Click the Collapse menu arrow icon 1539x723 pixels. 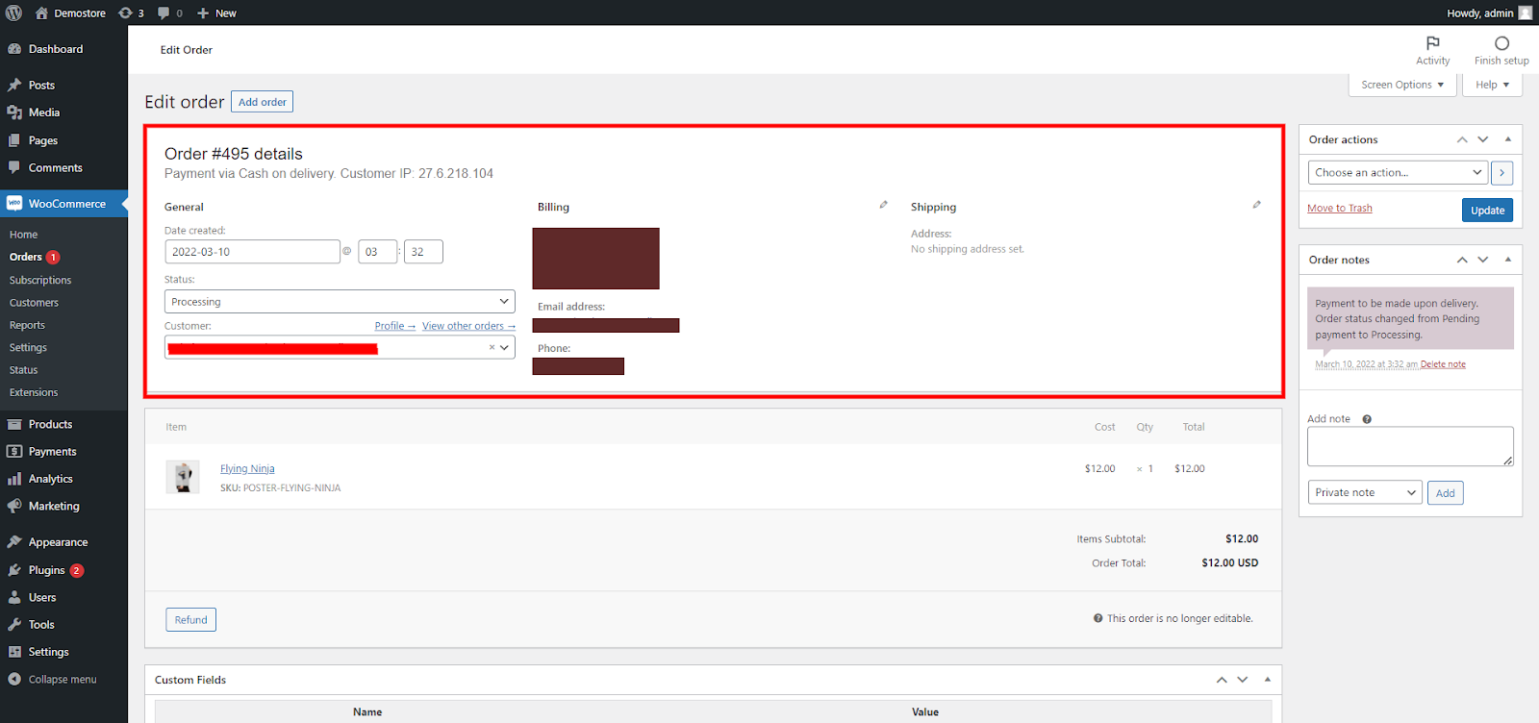tap(14, 679)
